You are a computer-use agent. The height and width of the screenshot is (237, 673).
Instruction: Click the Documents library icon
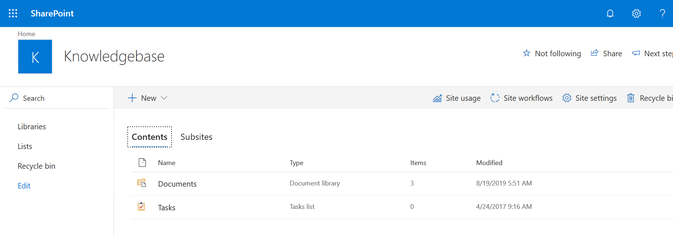pyautogui.click(x=142, y=183)
